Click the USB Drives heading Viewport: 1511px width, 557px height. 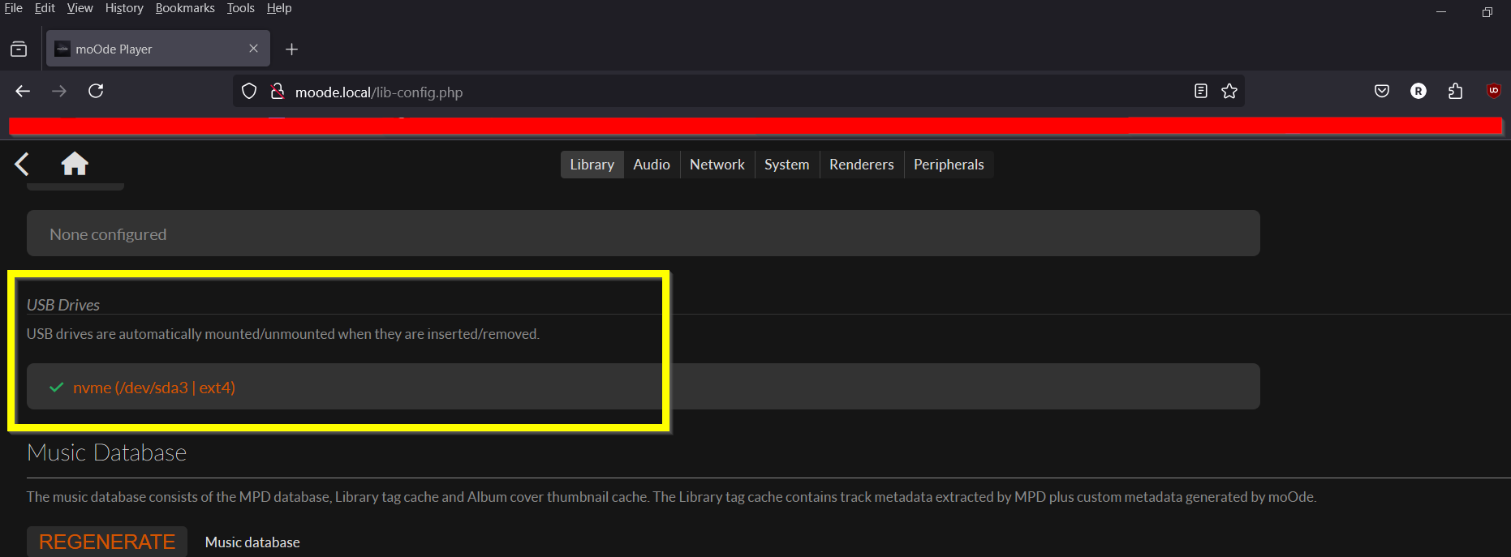pyautogui.click(x=63, y=305)
